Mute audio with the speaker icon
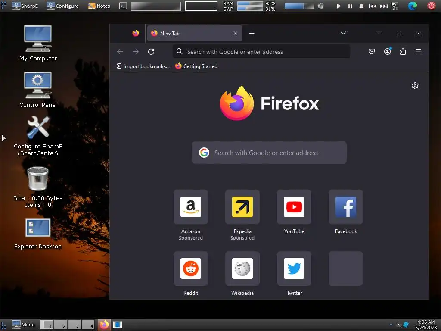The width and height of the screenshot is (441, 331). click(321, 6)
